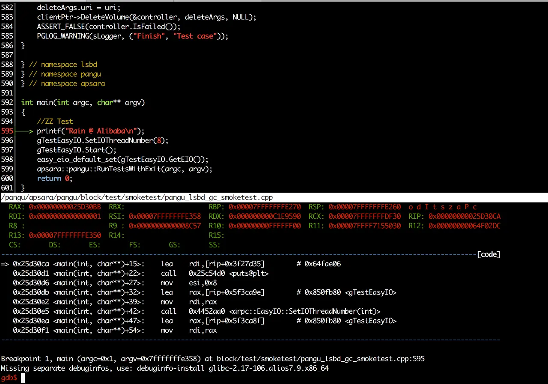The width and height of the screenshot is (548, 384).
Task: Click the 'return 0;' line
Action: click(55, 179)
